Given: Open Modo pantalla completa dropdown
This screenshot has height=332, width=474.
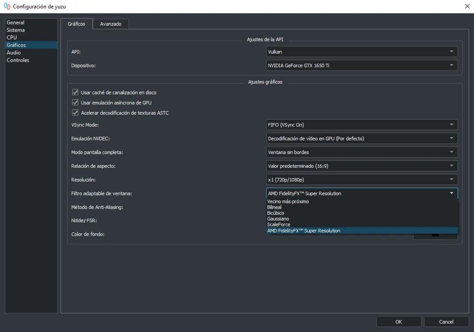Looking at the screenshot, I should pos(362,152).
